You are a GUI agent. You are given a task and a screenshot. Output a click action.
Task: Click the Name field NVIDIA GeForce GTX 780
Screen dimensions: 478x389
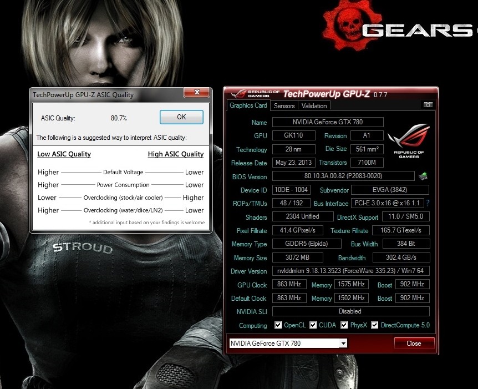[328, 122]
